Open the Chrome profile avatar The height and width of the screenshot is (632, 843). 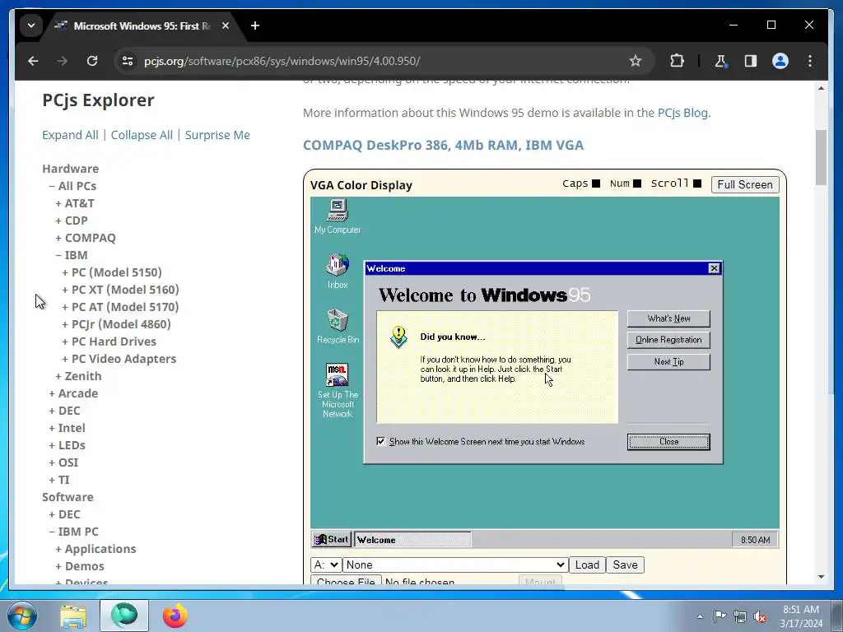[x=780, y=61]
